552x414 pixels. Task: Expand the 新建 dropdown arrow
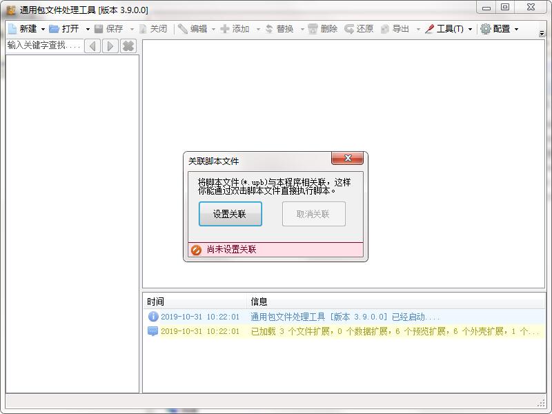41,29
